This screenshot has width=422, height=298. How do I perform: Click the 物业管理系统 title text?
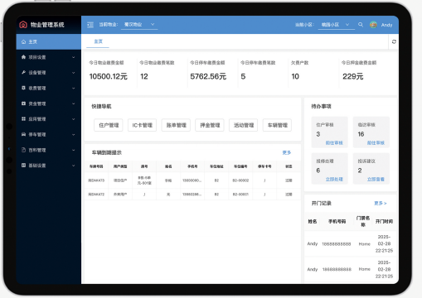click(x=47, y=25)
